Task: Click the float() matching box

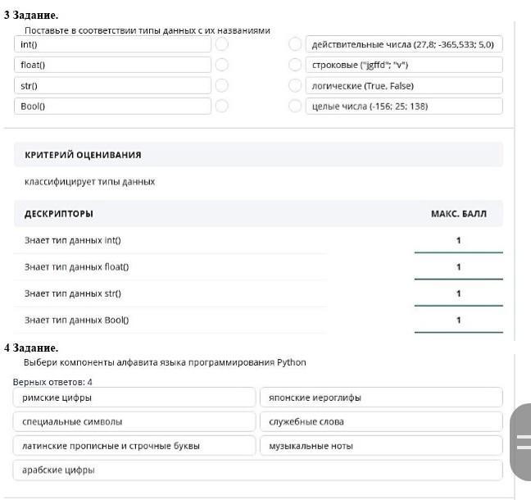Action: [112, 65]
